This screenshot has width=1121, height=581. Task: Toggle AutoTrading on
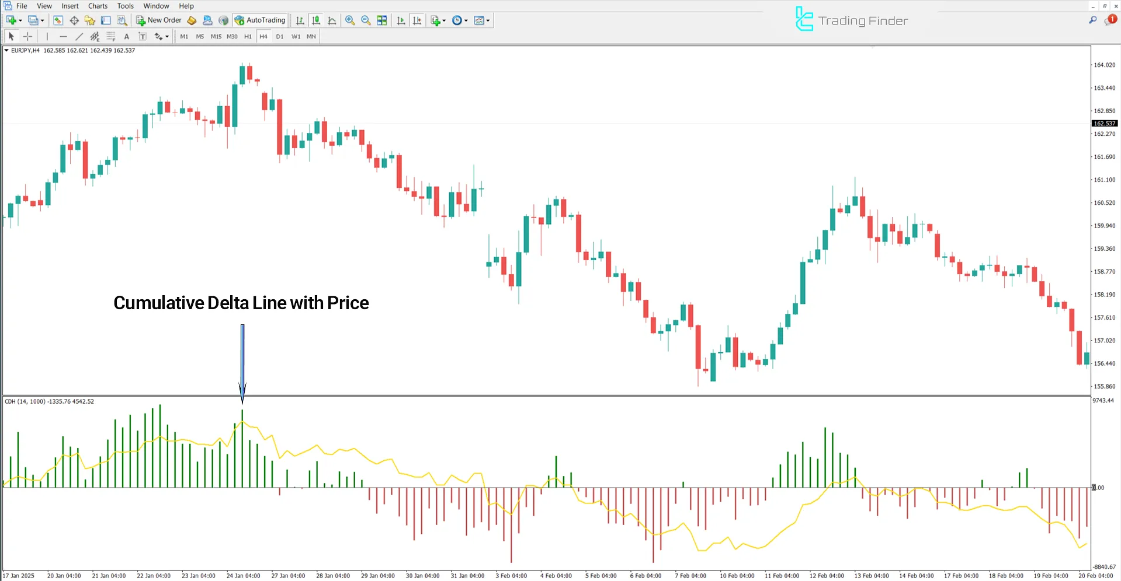coord(259,20)
